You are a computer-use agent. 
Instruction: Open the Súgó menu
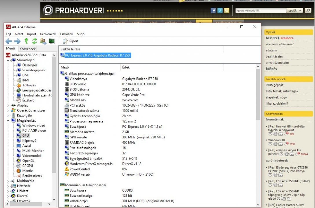click(x=81, y=34)
